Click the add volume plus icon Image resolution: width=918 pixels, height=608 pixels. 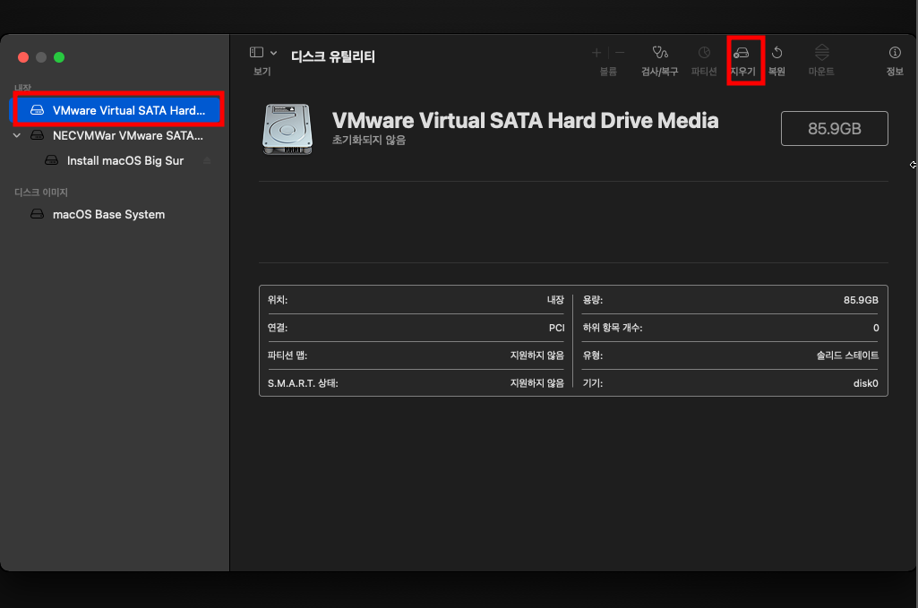[x=596, y=53]
